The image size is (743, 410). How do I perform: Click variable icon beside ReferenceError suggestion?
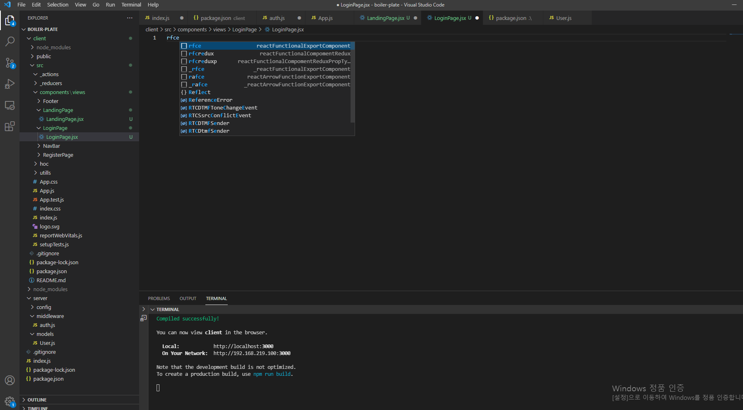[184, 100]
